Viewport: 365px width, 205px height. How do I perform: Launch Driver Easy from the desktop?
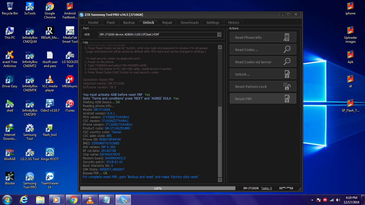[10, 81]
